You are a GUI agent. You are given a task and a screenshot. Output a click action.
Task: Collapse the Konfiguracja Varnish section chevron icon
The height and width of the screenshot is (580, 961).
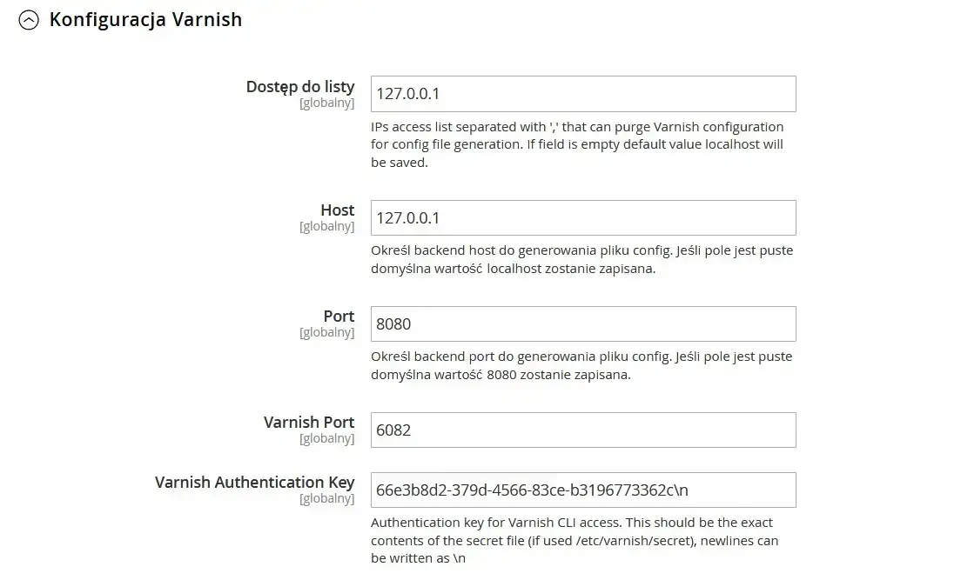(x=29, y=21)
